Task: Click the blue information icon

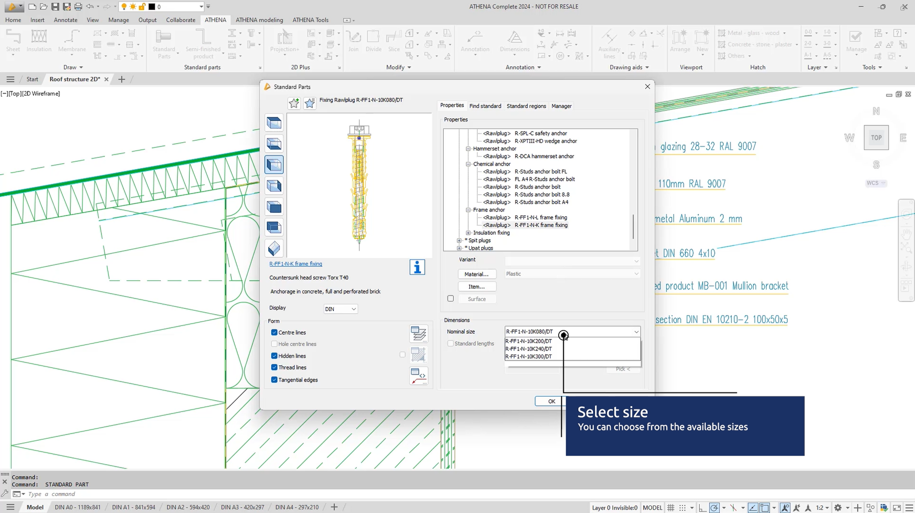Action: click(x=417, y=267)
